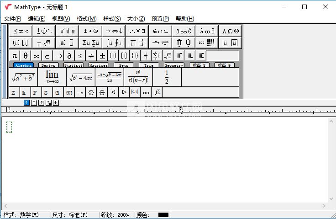Insert the n!/r!(n-r)! combination expression
Image resolution: width=336 pixels, height=219 pixels.
click(x=138, y=77)
